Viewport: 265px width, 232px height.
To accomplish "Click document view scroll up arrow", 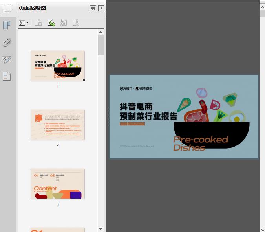I will (263, 7).
